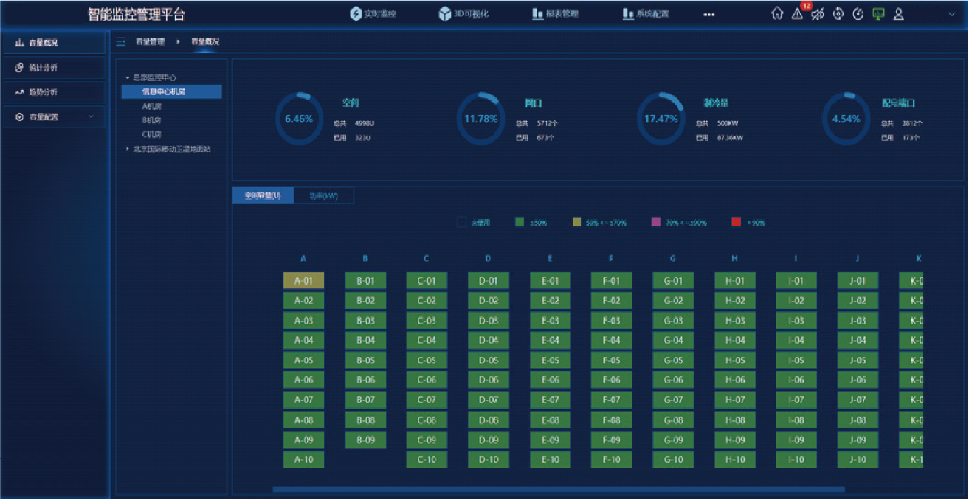Switch to the 功率(kW) tab
This screenshot has height=500, width=969.
[323, 195]
